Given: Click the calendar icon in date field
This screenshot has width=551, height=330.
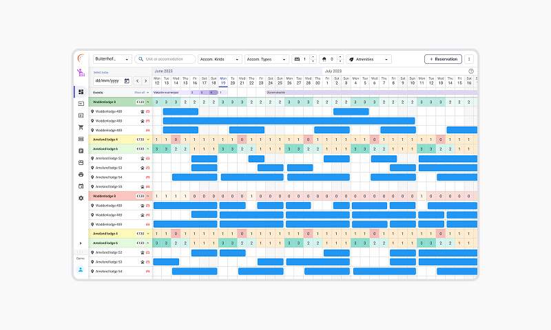Looking at the screenshot, I should [127, 80].
